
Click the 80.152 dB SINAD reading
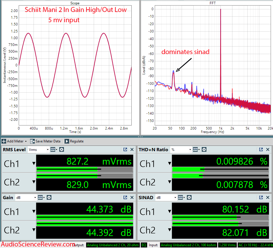pyautogui.click(x=245, y=209)
